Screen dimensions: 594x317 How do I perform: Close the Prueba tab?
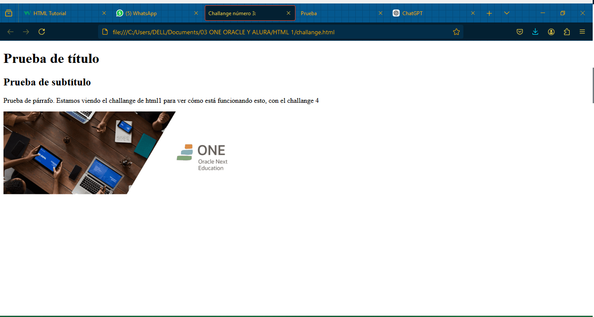click(x=381, y=13)
